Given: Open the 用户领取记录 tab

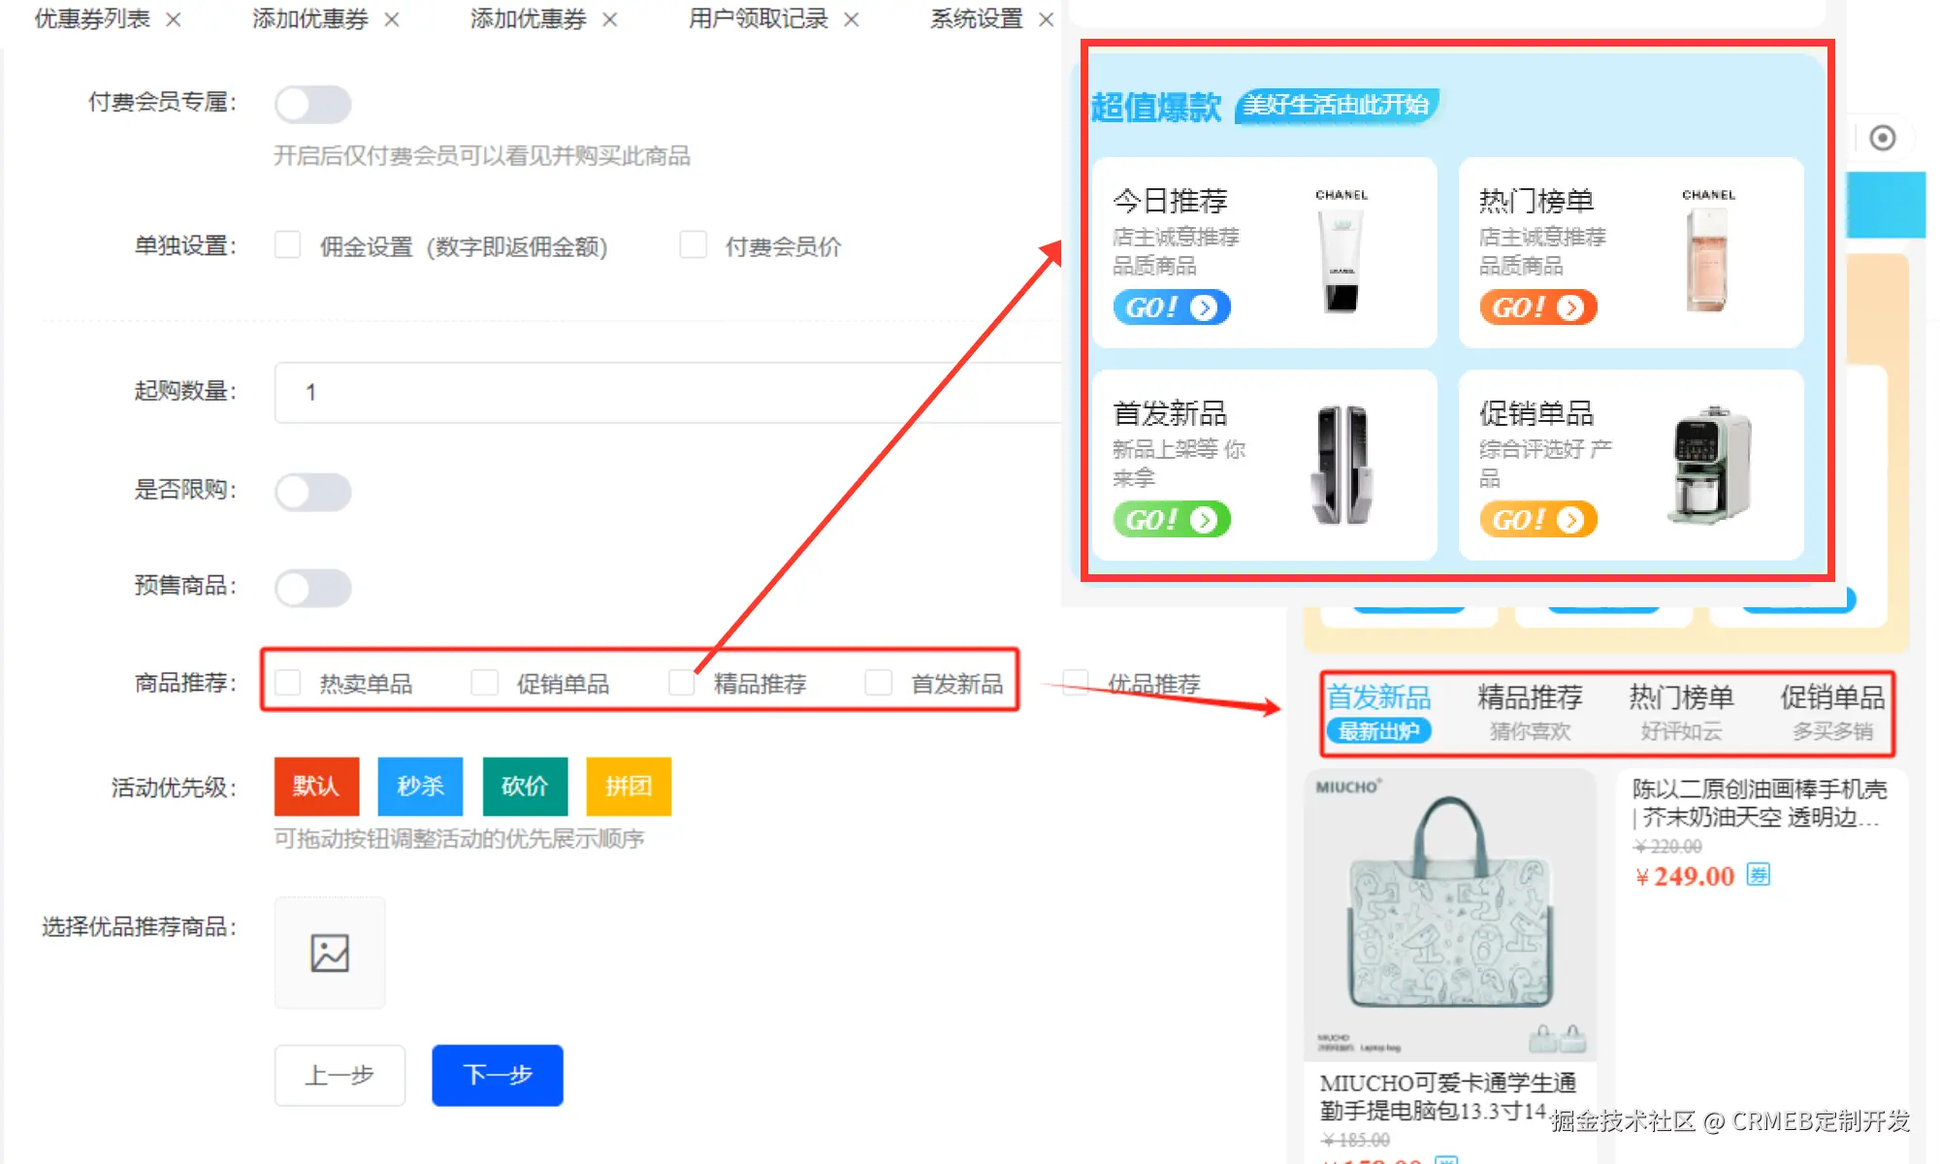Looking at the screenshot, I should [x=758, y=19].
